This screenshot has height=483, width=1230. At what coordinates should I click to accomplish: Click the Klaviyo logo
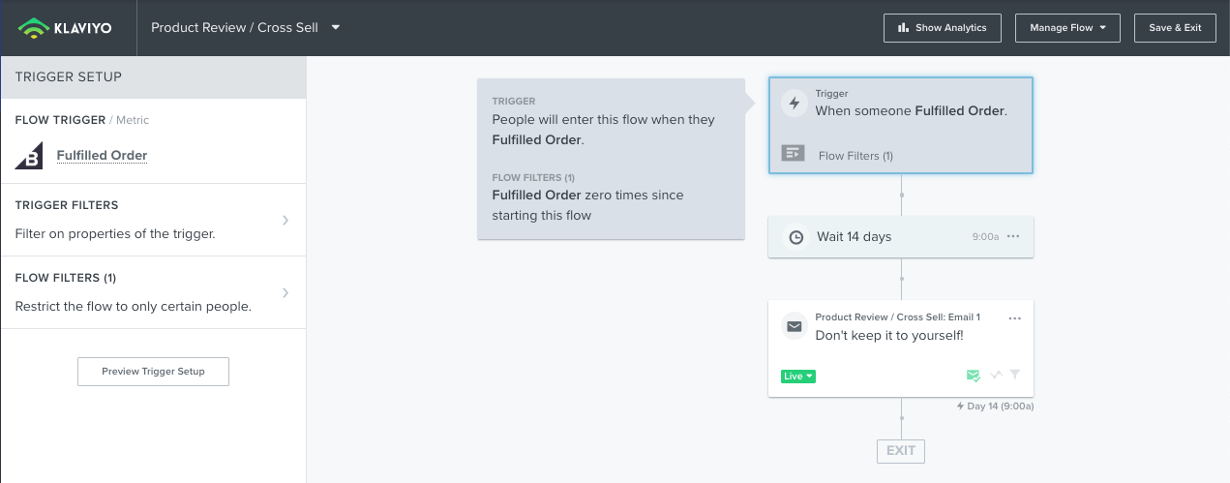click(x=65, y=28)
